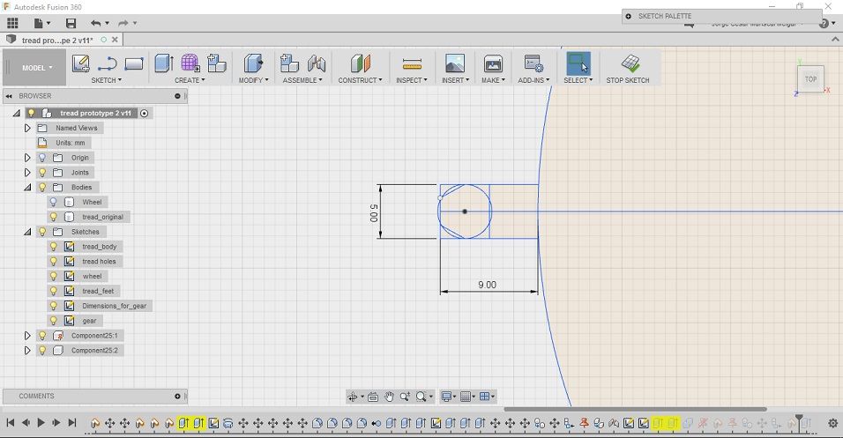Save the design with floppy disk icon
The image size is (843, 438).
71,23
